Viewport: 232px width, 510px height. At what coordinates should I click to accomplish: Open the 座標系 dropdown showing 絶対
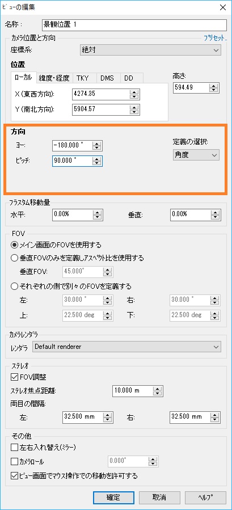point(150,50)
